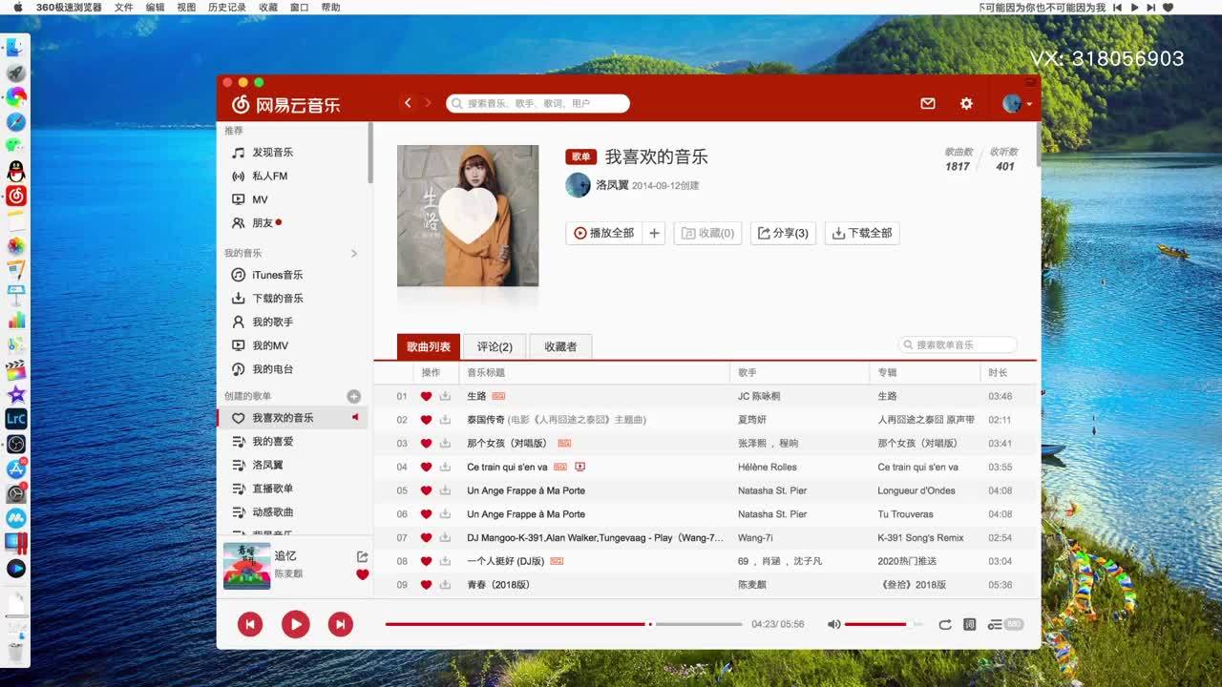Switch to the 评论(2) tab
The image size is (1222, 687).
pos(495,346)
